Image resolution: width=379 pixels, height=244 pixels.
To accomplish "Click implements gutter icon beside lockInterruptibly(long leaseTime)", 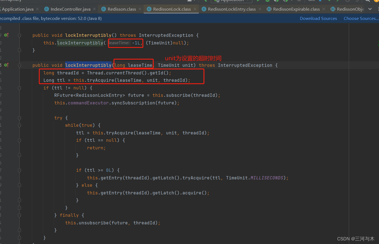I will tap(6, 65).
